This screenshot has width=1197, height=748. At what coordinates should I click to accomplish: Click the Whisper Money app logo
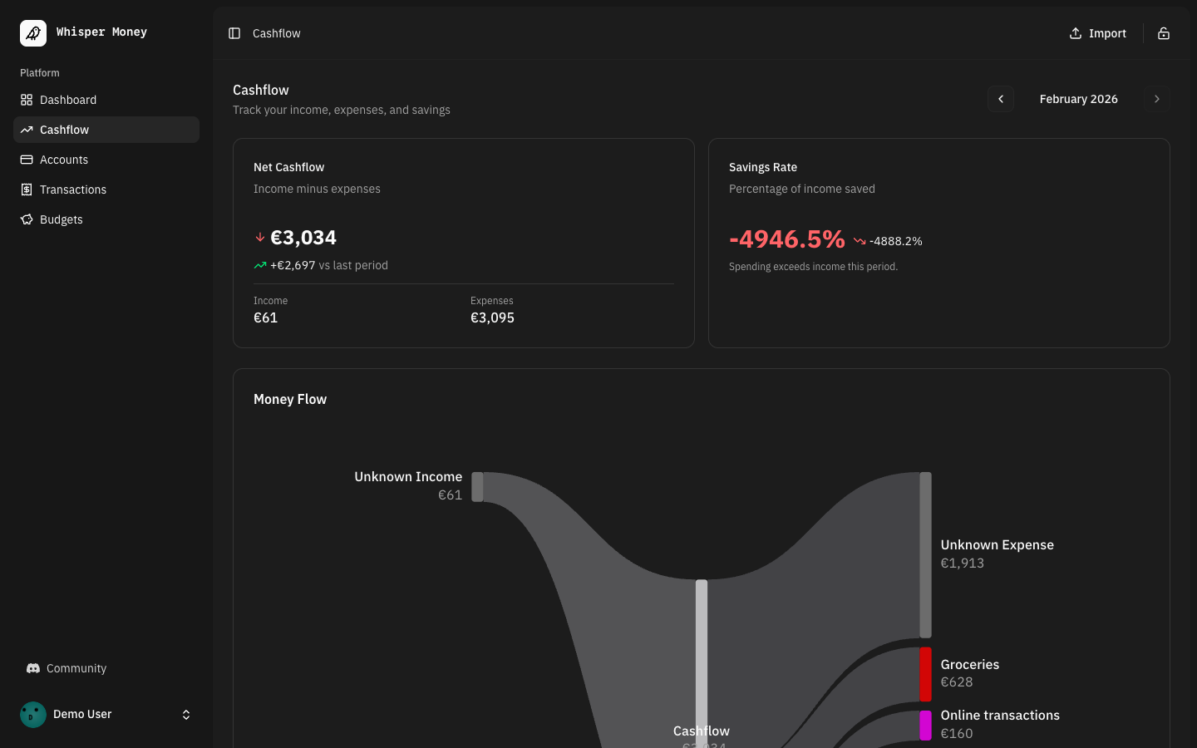pyautogui.click(x=32, y=32)
